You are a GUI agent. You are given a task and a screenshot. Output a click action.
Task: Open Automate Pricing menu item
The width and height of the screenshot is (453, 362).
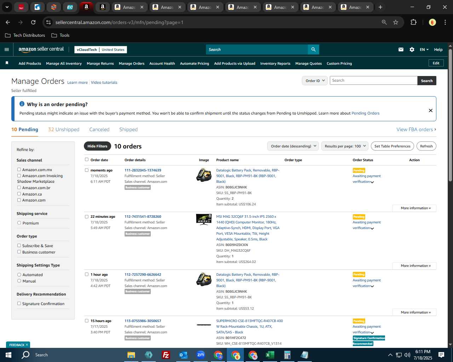194,64
